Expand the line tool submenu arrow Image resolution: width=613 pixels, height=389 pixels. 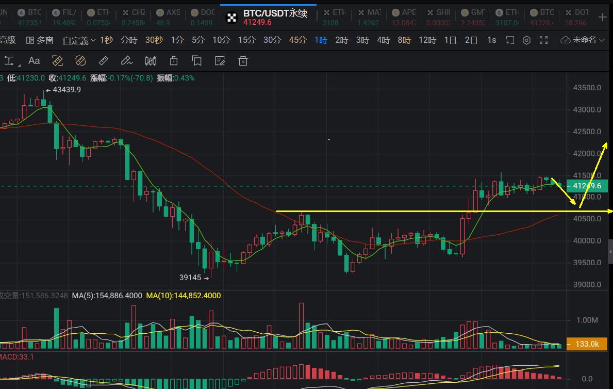(19, 66)
